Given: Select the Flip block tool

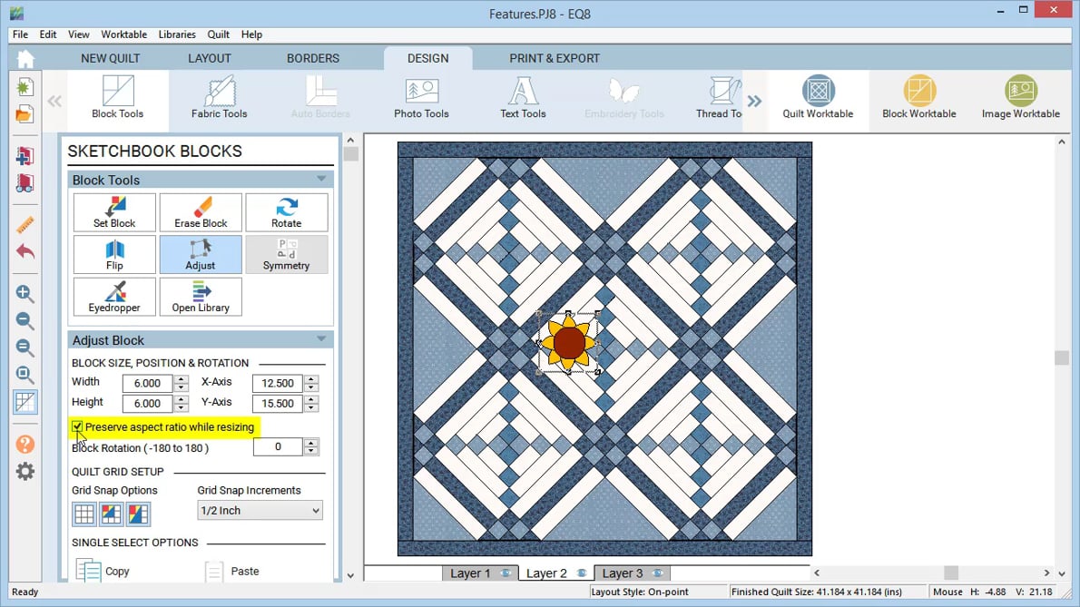Looking at the screenshot, I should tap(114, 255).
